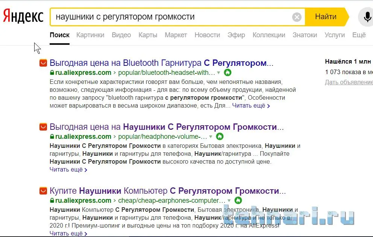Viewport: 373px width, 237px height.
Task: Click the lock icon in the headphone-volume result URL
Action: [52, 136]
